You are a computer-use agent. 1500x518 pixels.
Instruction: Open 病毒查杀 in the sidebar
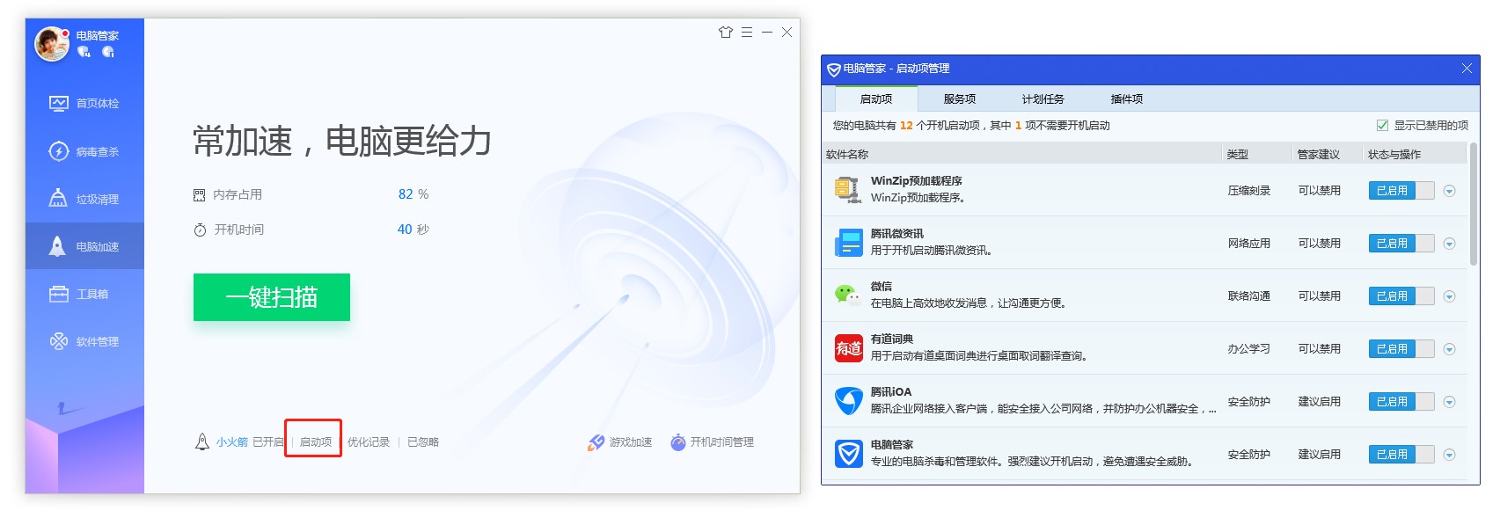84,151
